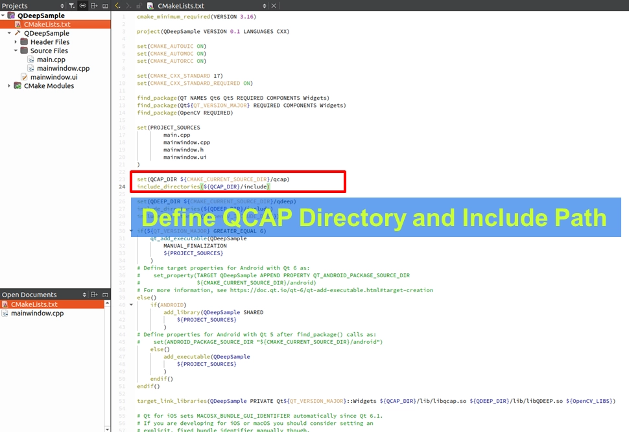
Task: Collapse the QDeepSample root project
Action: tap(3, 16)
